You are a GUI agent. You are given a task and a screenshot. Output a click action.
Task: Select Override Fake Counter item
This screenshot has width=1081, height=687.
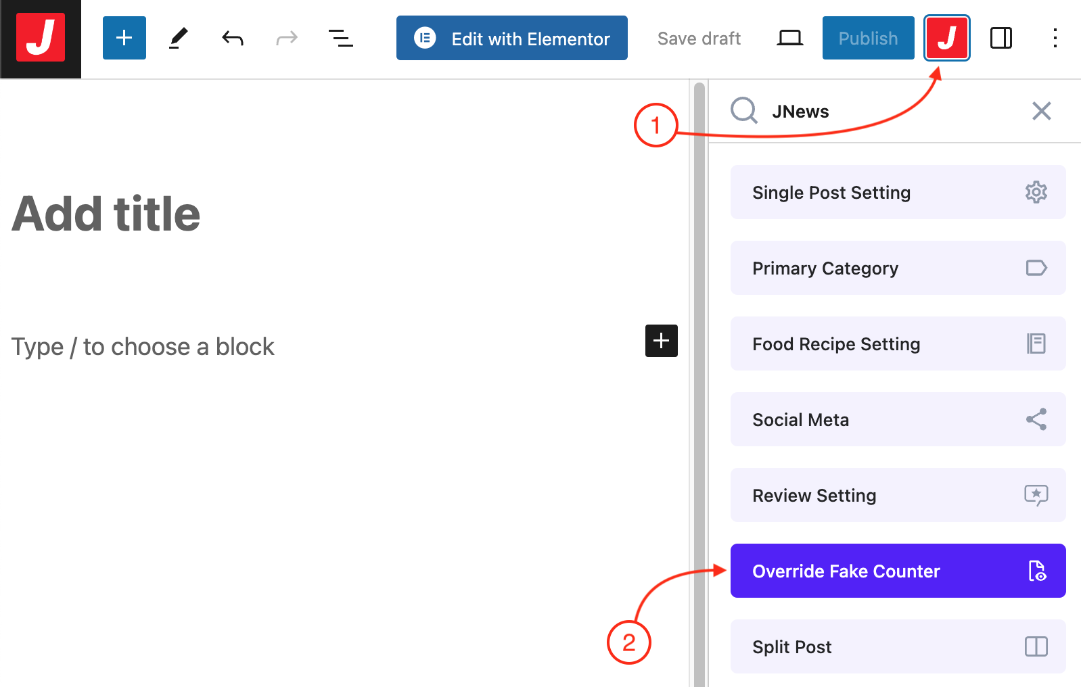pyautogui.click(x=898, y=571)
